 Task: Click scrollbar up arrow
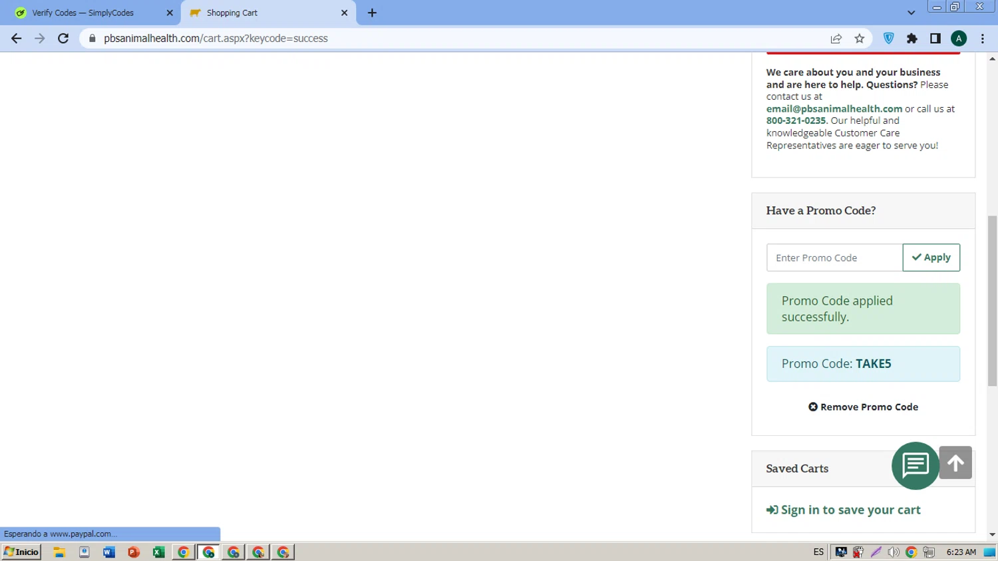tap(992, 59)
